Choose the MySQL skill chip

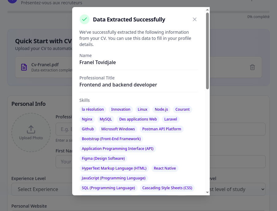pyautogui.click(x=106, y=119)
